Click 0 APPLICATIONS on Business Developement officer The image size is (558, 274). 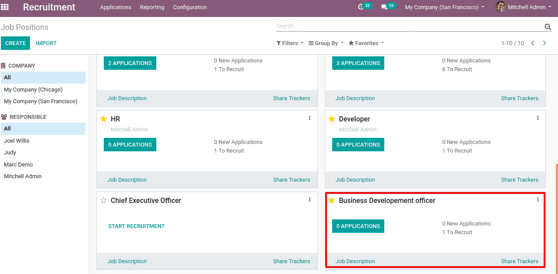pyautogui.click(x=358, y=226)
